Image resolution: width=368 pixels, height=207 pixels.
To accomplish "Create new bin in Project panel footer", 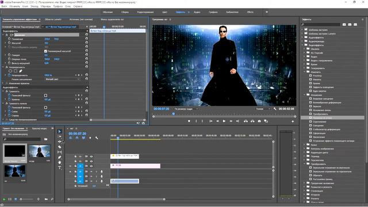I will (x=46, y=200).
